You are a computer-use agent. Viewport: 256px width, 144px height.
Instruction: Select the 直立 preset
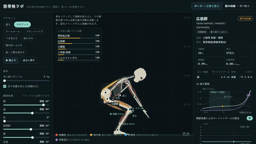8,25
